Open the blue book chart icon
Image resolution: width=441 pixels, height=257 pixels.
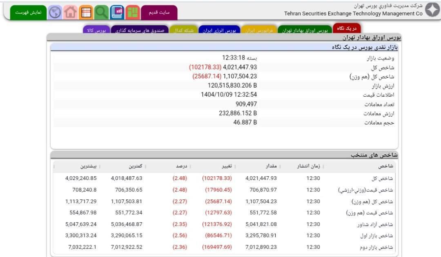point(117,12)
